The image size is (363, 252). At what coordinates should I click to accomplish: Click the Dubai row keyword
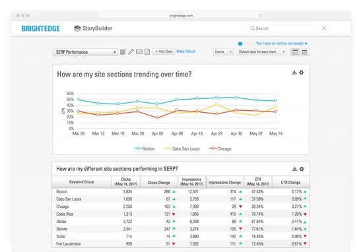[x=61, y=236]
